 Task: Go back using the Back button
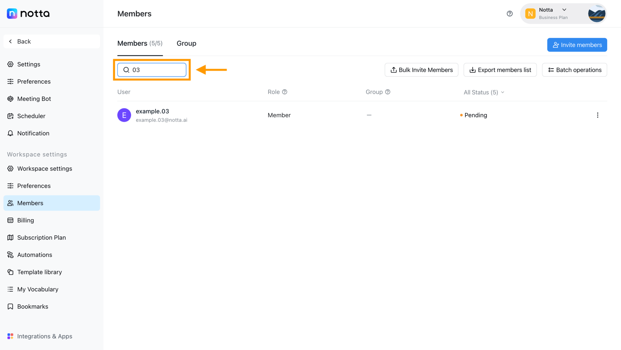(52, 42)
